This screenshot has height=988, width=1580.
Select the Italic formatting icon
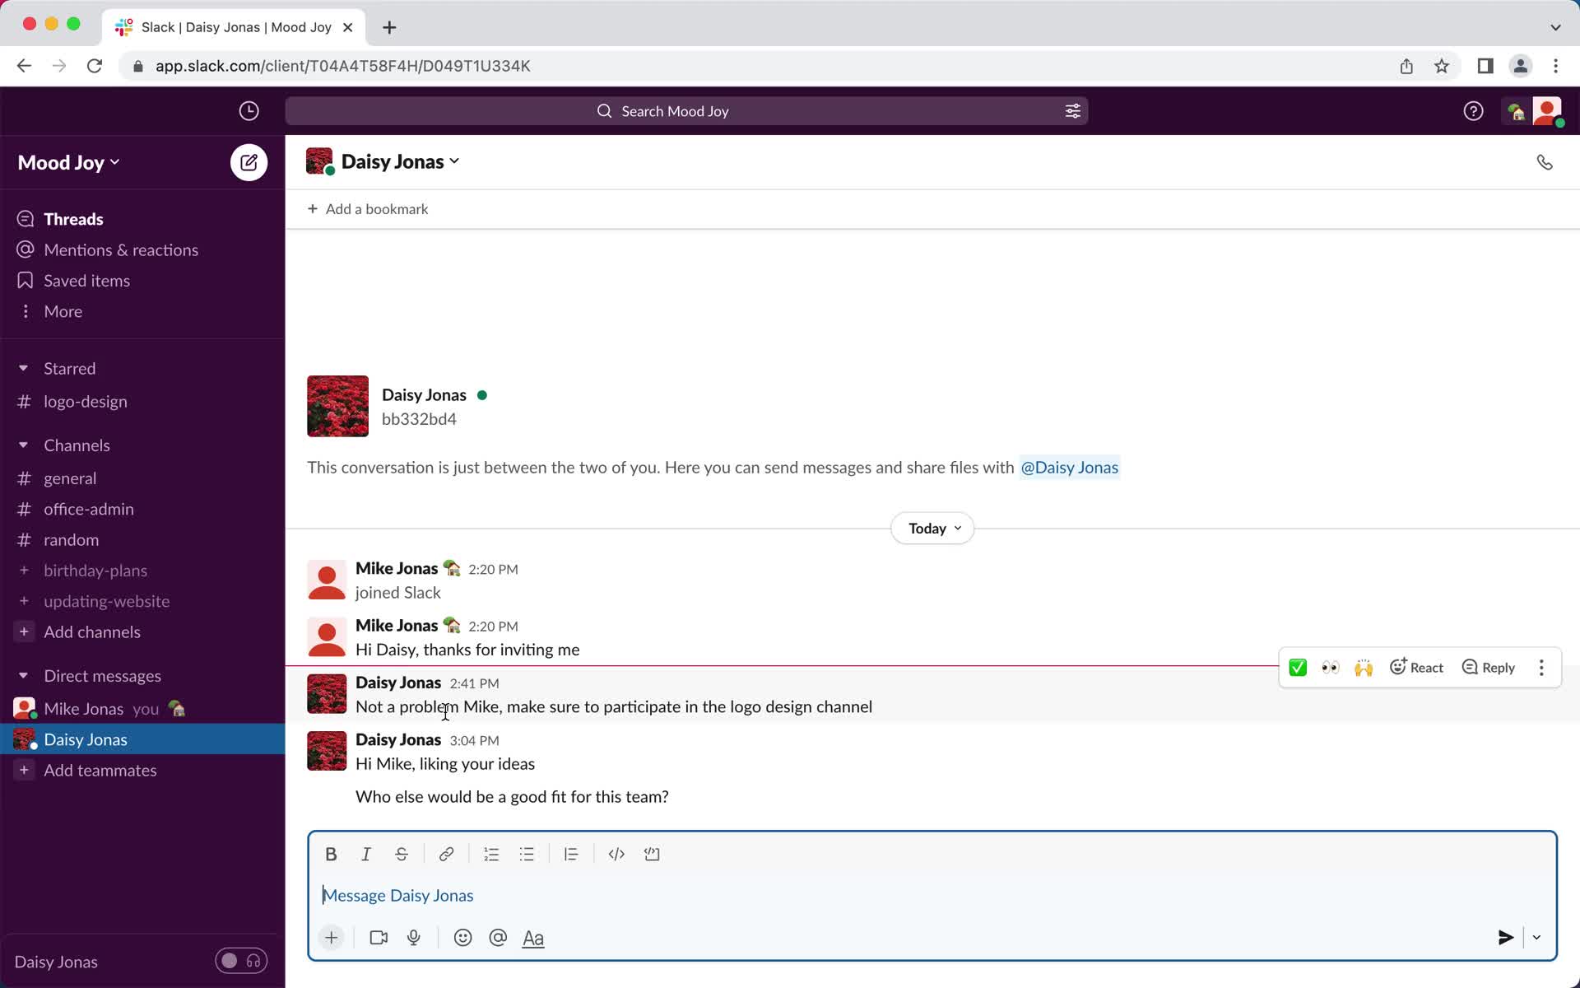point(366,854)
